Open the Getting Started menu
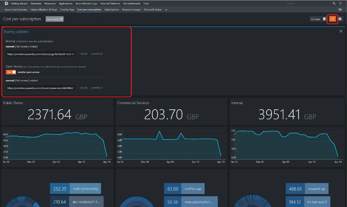This screenshot has height=207, width=347. 19,4
